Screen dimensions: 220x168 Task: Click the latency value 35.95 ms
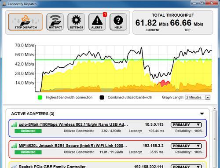pos(157,152)
